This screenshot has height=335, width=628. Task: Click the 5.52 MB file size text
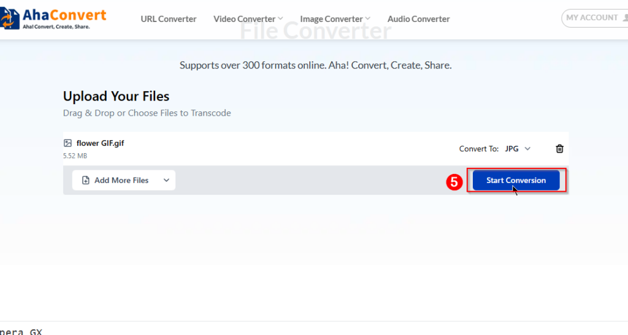click(x=75, y=156)
